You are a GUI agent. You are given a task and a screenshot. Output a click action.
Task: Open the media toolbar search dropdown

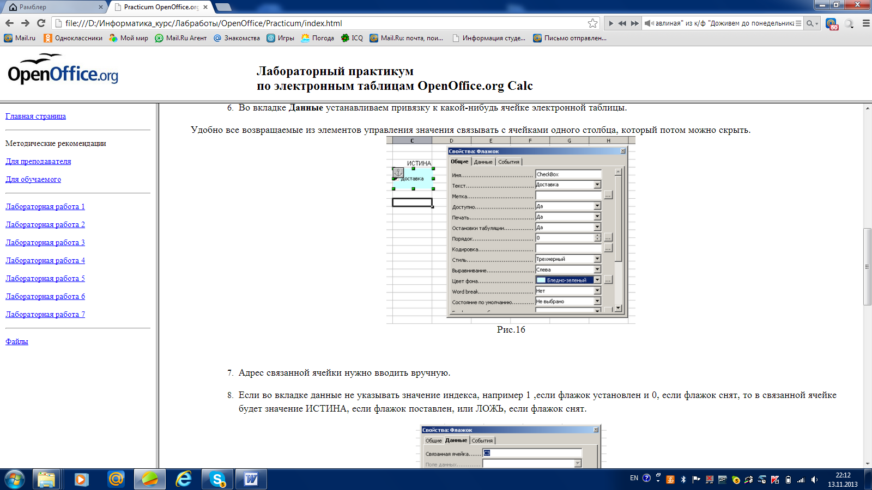point(813,23)
